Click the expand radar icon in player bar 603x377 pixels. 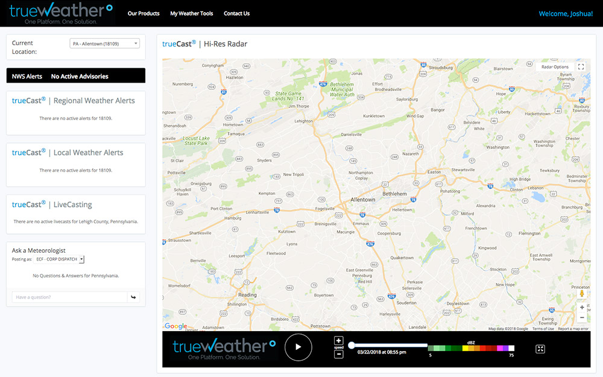(540, 349)
